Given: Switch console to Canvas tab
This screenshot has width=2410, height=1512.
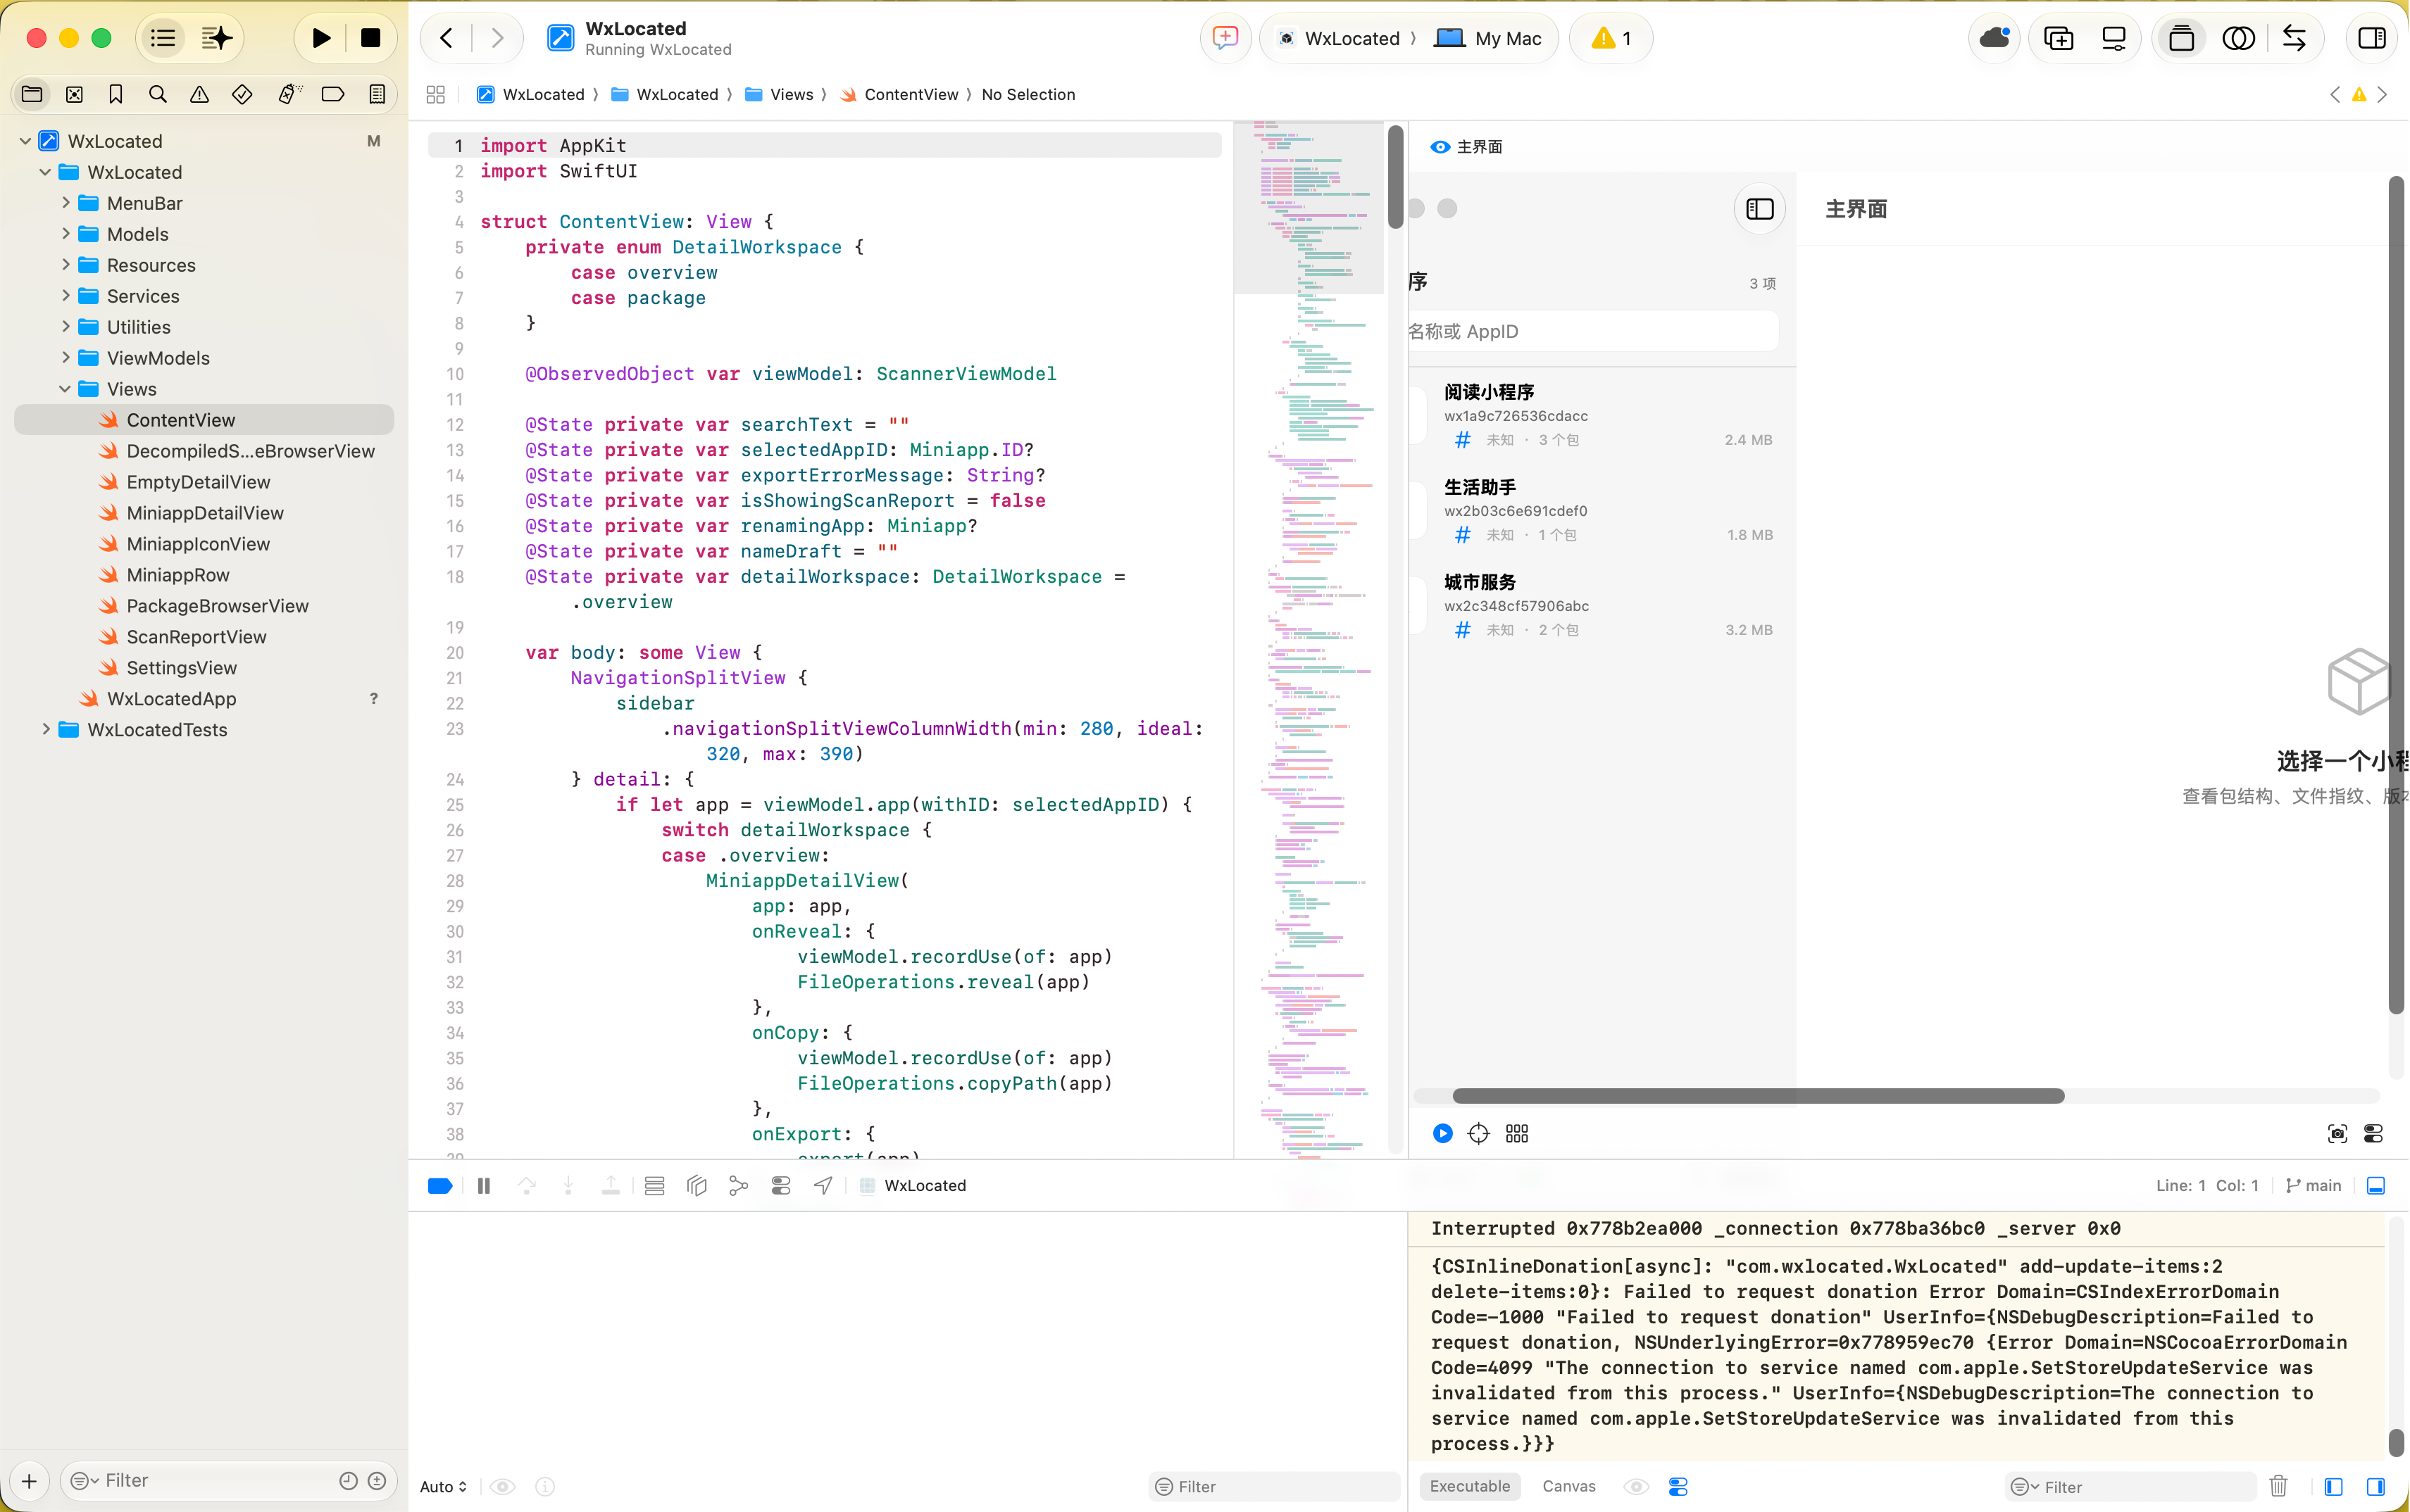Looking at the screenshot, I should (x=1568, y=1486).
